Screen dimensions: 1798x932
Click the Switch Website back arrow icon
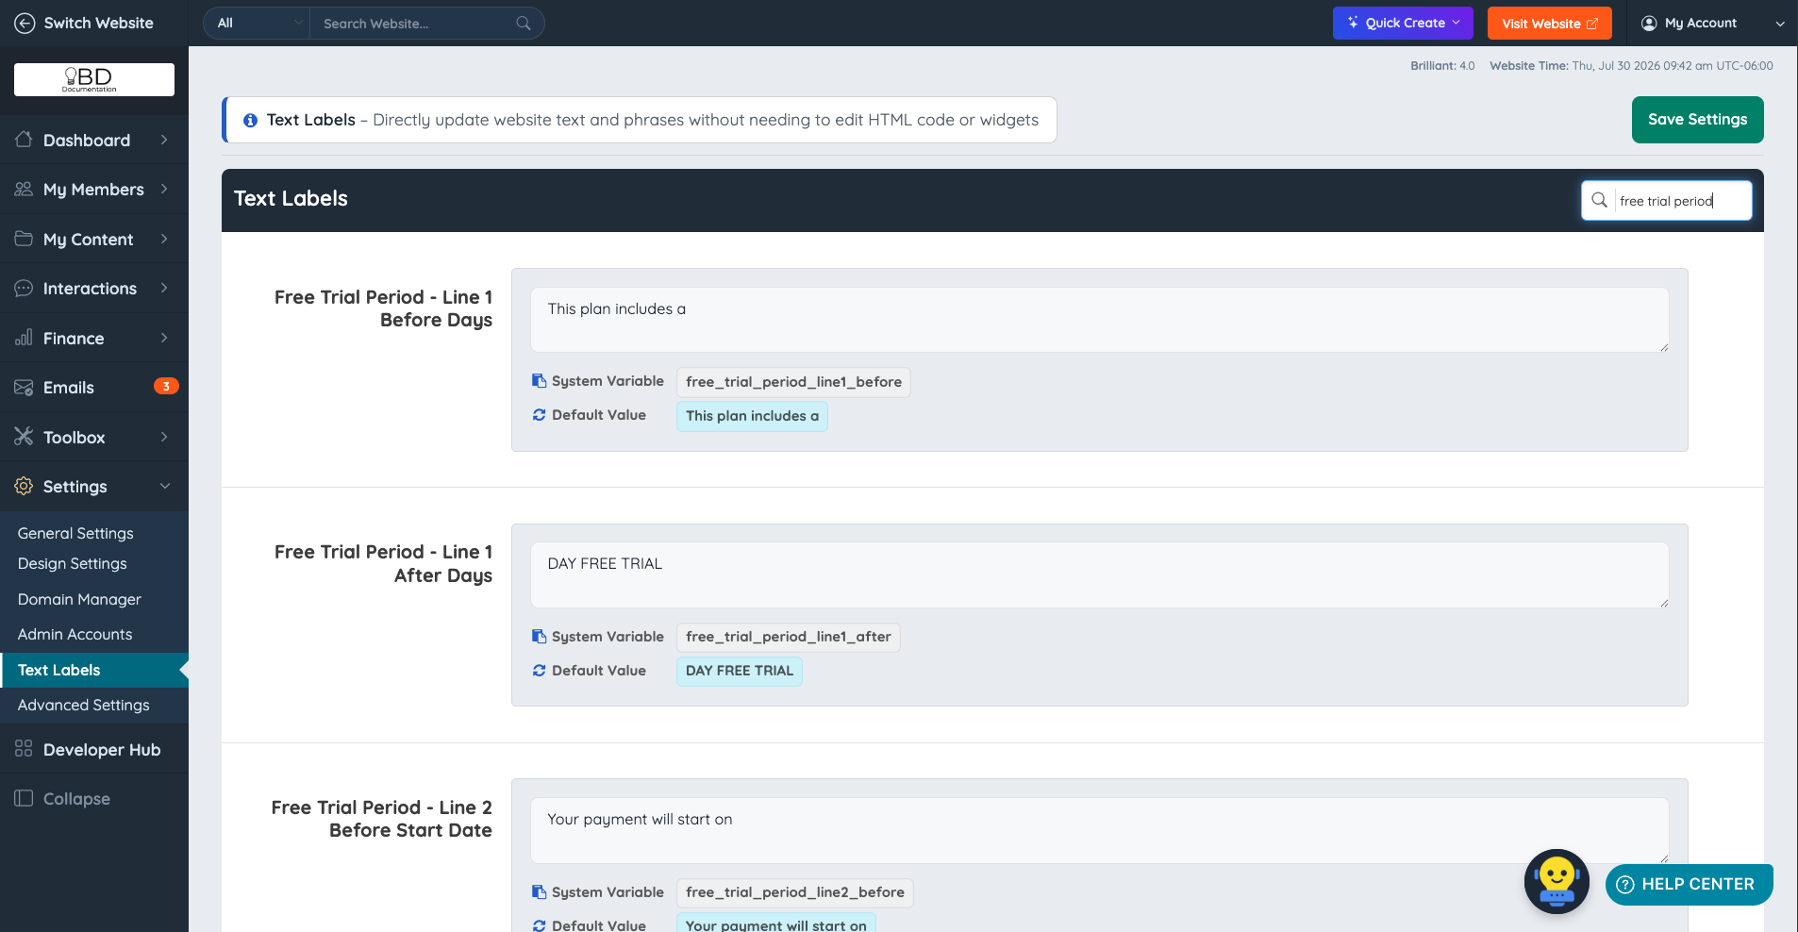click(x=25, y=23)
